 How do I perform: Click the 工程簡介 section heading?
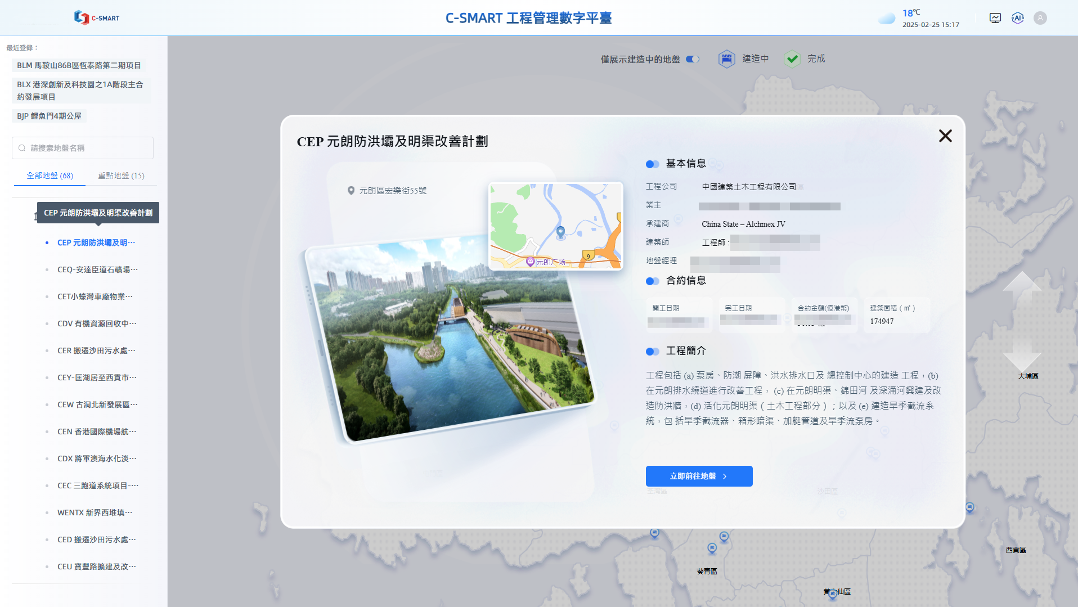tap(686, 351)
